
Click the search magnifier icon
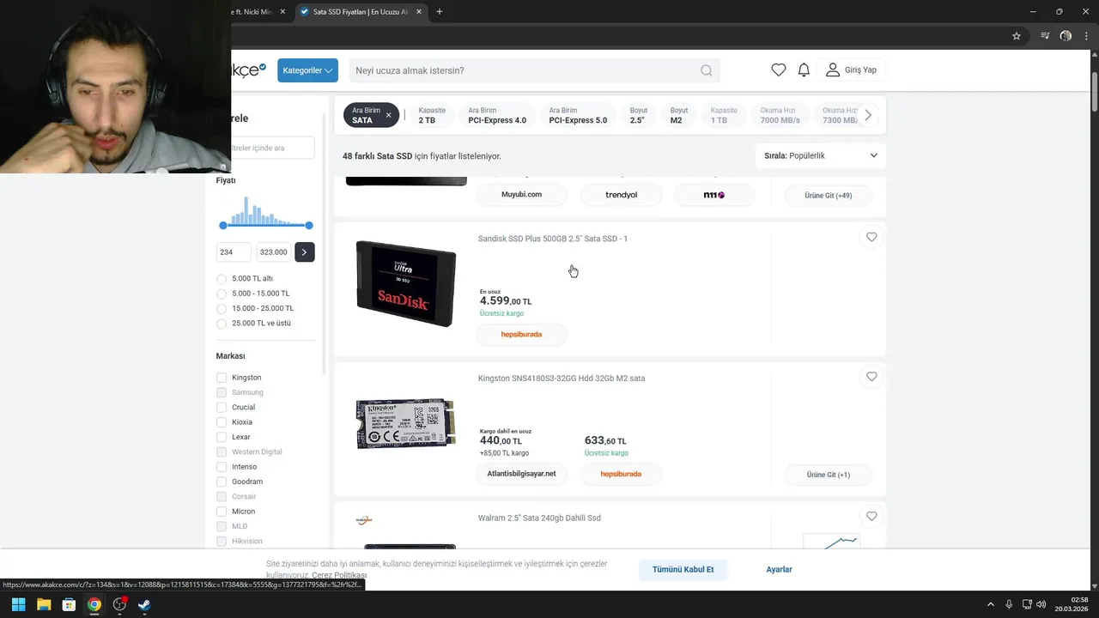click(x=706, y=70)
